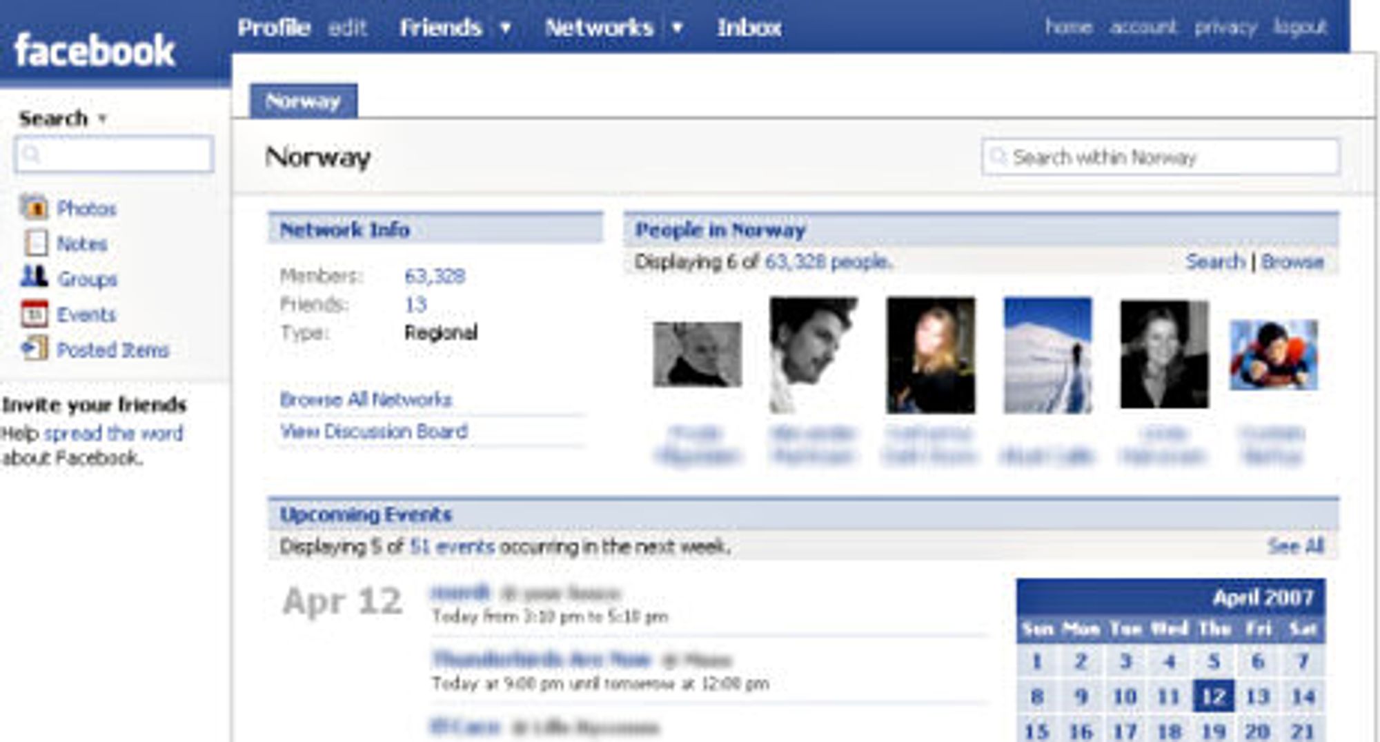This screenshot has height=742, width=1380.
Task: Open the Profile menu item
Action: pos(274,28)
